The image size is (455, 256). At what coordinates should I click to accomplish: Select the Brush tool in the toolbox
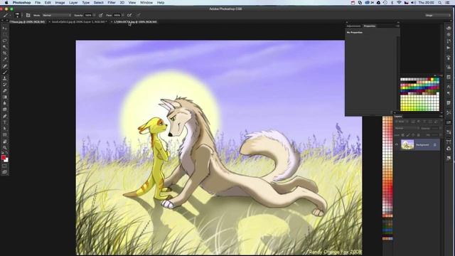point(4,72)
